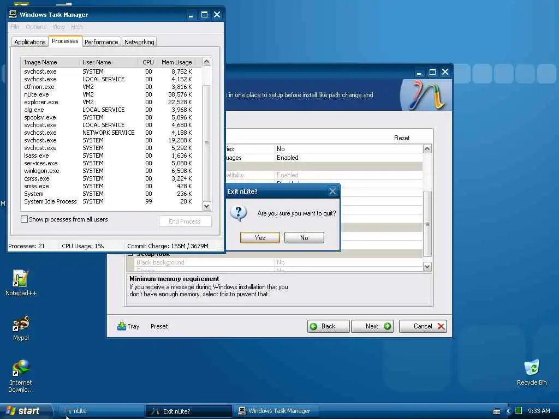Open Task Manager File menu
Viewport: 559px width, 419px height.
click(x=15, y=27)
